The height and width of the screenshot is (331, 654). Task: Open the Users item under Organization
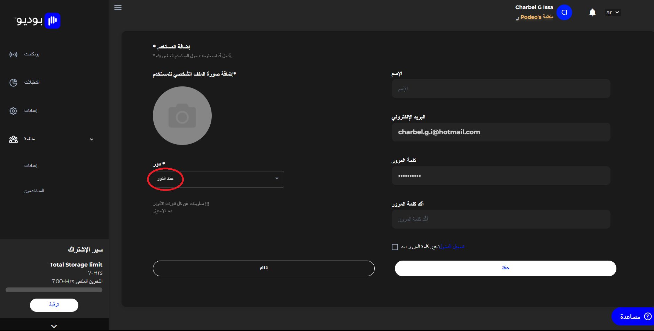(x=34, y=191)
